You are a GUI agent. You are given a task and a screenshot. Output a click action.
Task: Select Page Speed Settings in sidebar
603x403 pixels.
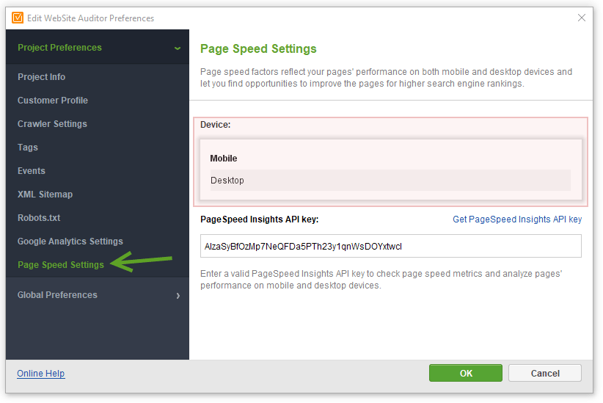click(x=61, y=264)
